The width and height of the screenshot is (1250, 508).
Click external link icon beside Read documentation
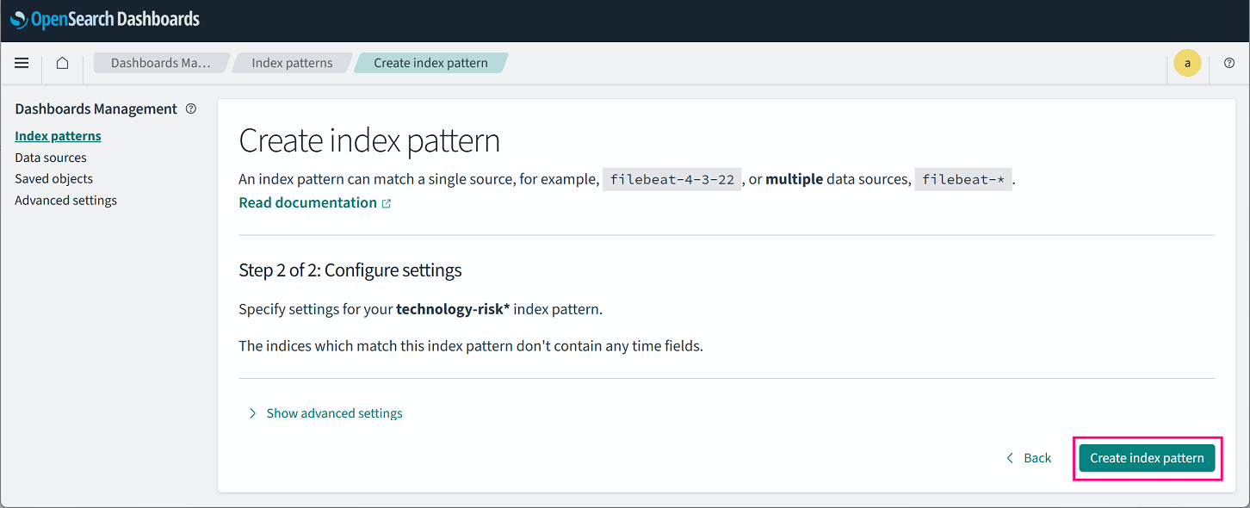387,203
